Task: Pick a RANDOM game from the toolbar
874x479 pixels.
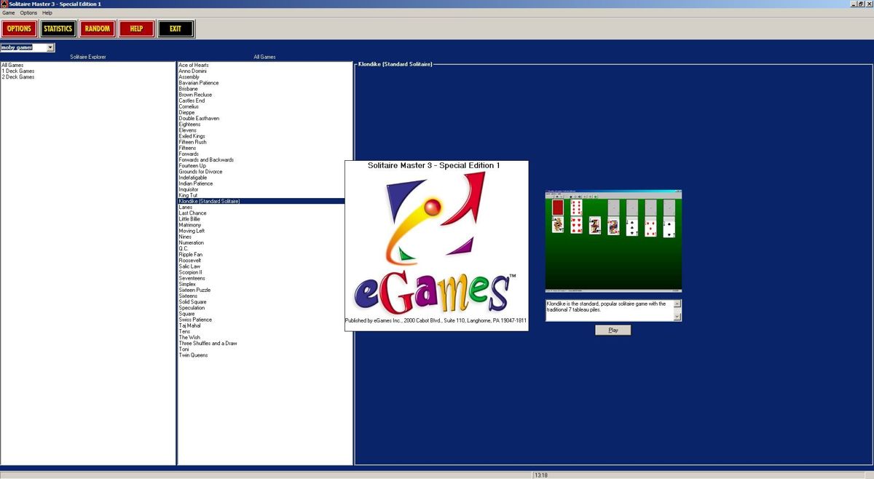Action: (x=97, y=29)
